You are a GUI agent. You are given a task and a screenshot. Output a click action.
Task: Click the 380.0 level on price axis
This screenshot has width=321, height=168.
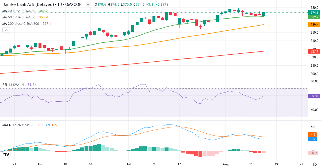(x=314, y=8)
